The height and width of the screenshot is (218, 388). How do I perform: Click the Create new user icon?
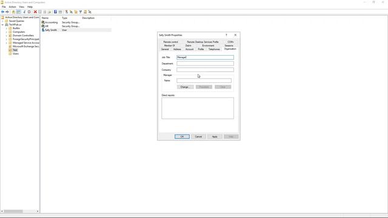tap(67, 12)
